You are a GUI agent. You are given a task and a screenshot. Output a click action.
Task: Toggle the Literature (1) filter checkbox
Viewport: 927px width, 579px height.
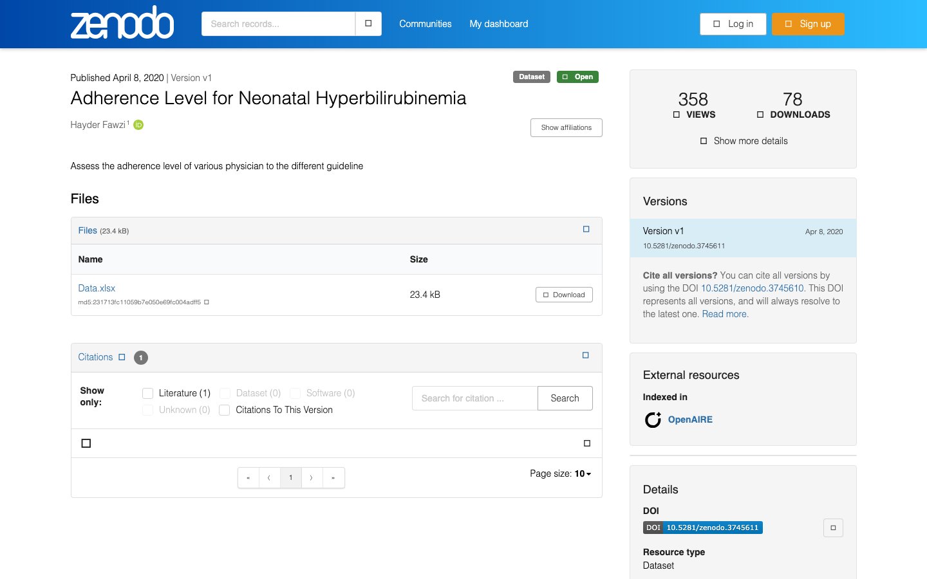[148, 393]
